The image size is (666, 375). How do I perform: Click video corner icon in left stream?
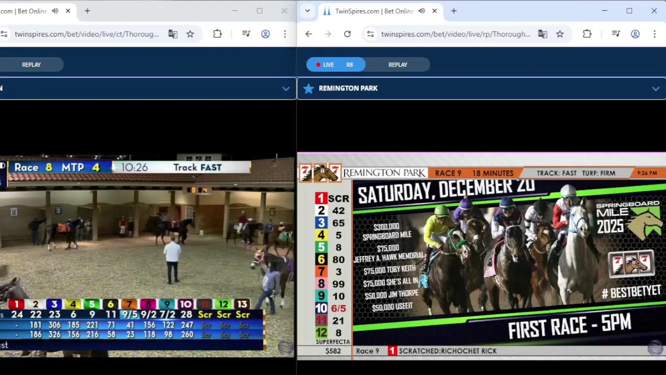(x=285, y=347)
